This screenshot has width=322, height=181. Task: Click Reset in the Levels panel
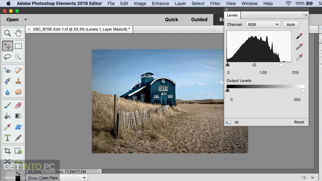(x=299, y=122)
